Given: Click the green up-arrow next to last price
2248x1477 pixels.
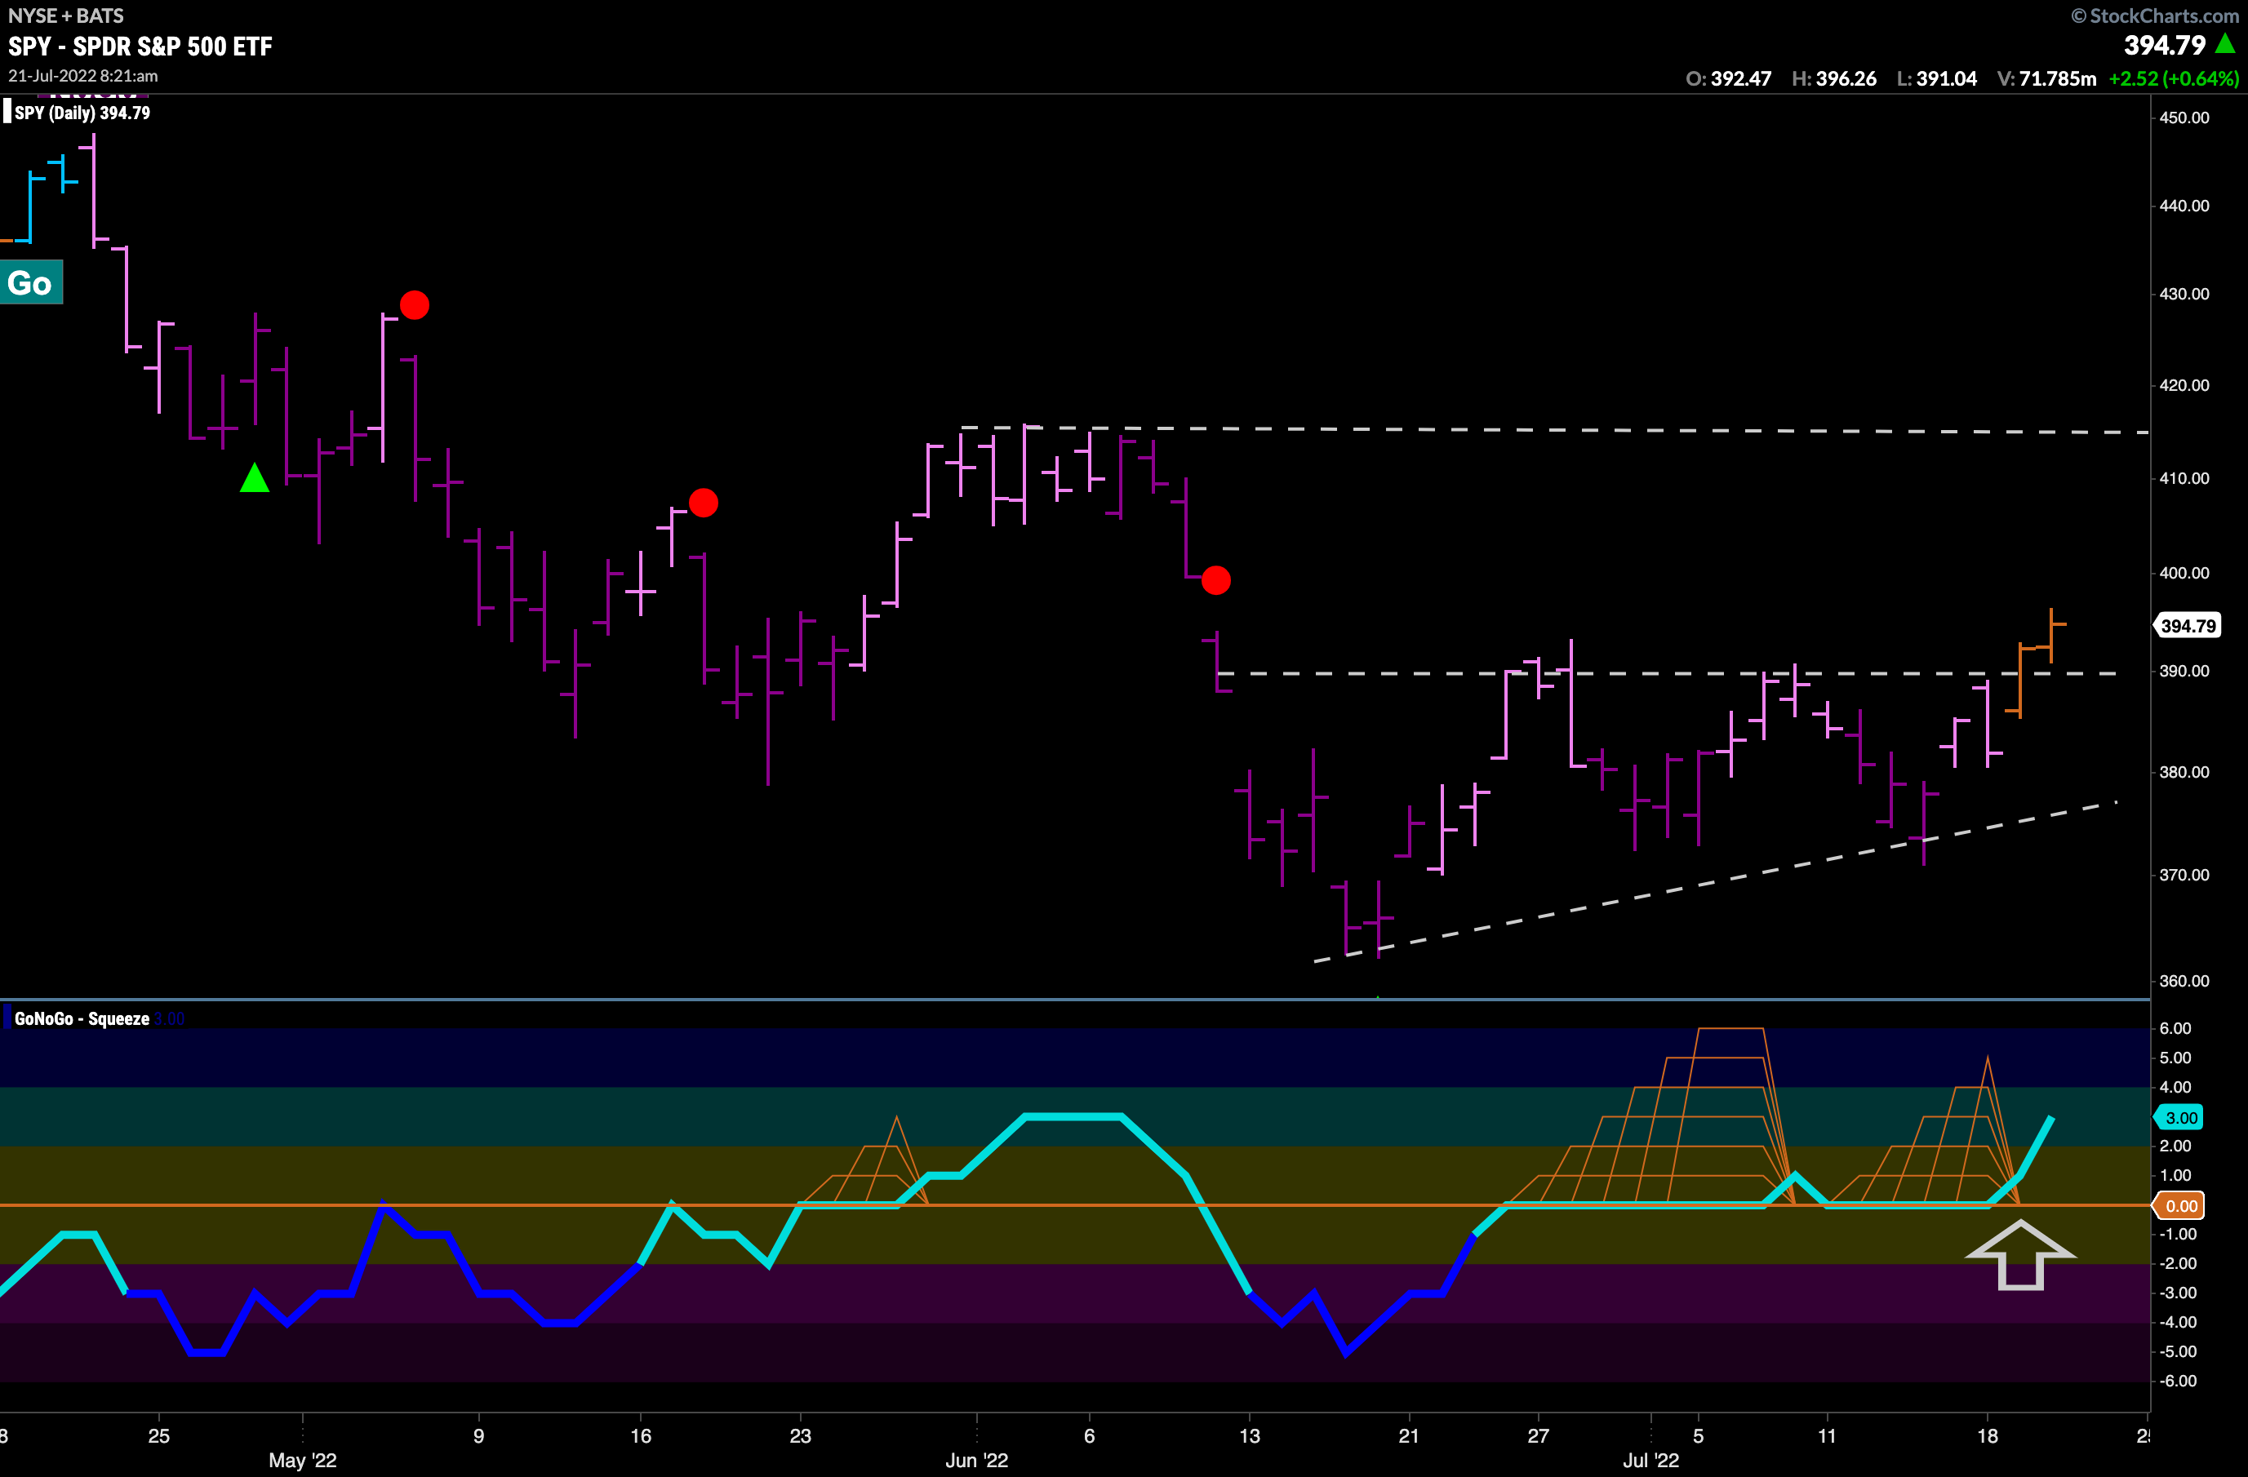Looking at the screenshot, I should (2225, 43).
